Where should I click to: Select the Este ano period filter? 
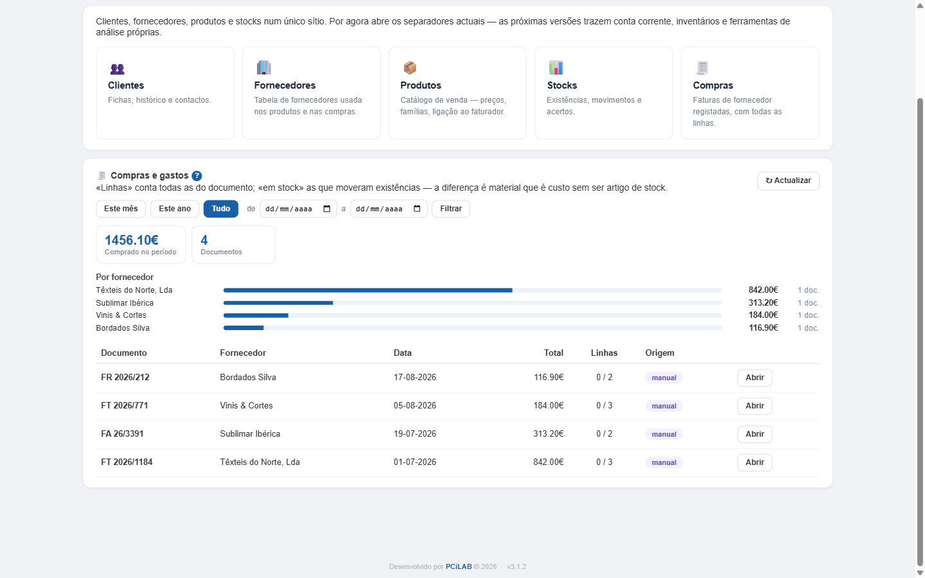pos(175,209)
